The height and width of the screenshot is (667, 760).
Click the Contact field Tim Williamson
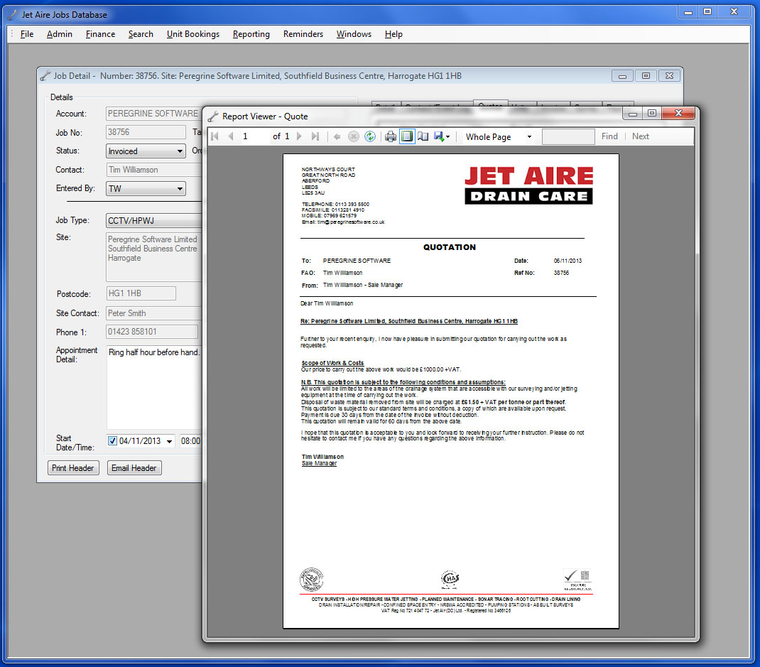pyautogui.click(x=154, y=170)
